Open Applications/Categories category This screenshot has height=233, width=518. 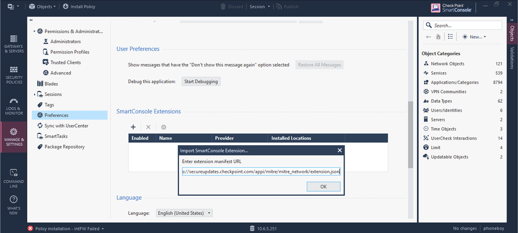(462, 83)
